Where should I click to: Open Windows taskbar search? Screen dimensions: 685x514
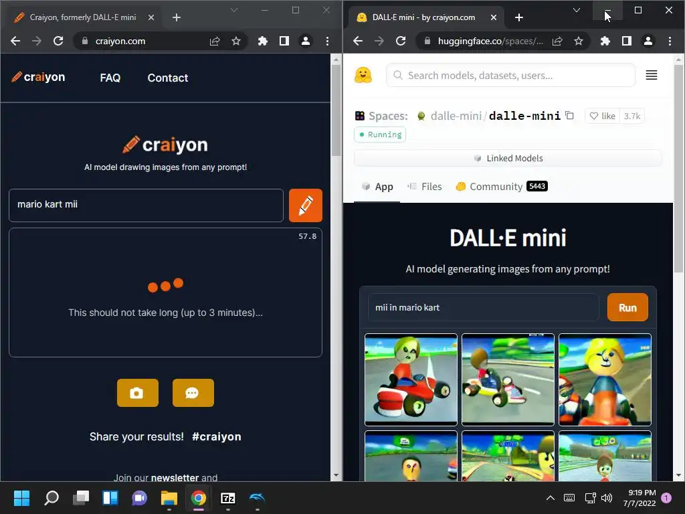[x=52, y=498]
